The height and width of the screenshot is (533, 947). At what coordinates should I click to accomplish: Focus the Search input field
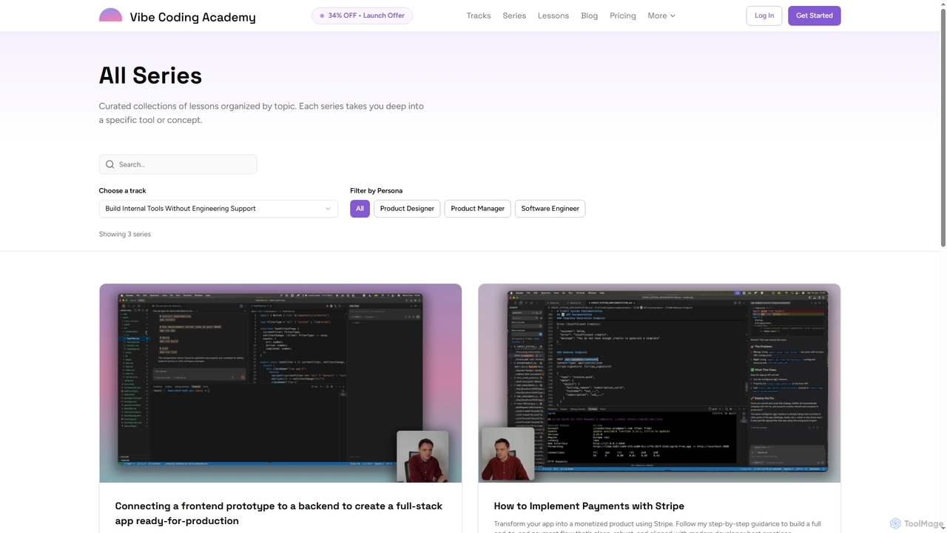click(x=178, y=164)
